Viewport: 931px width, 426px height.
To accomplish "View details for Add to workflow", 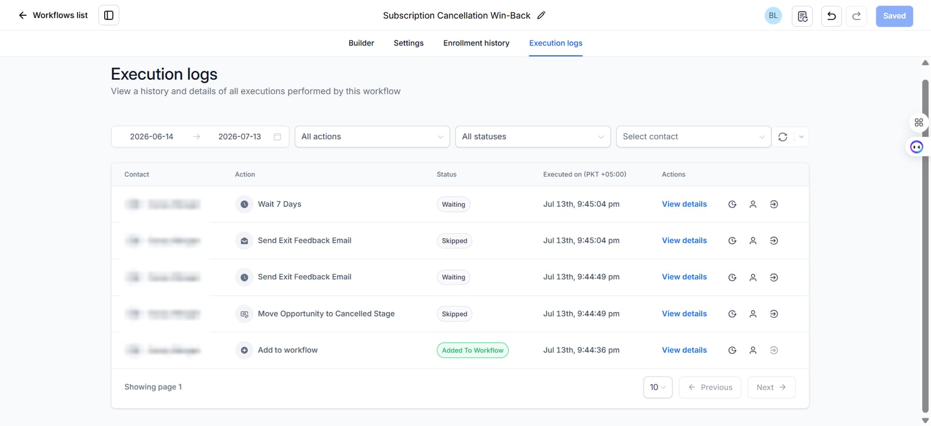I will (684, 350).
